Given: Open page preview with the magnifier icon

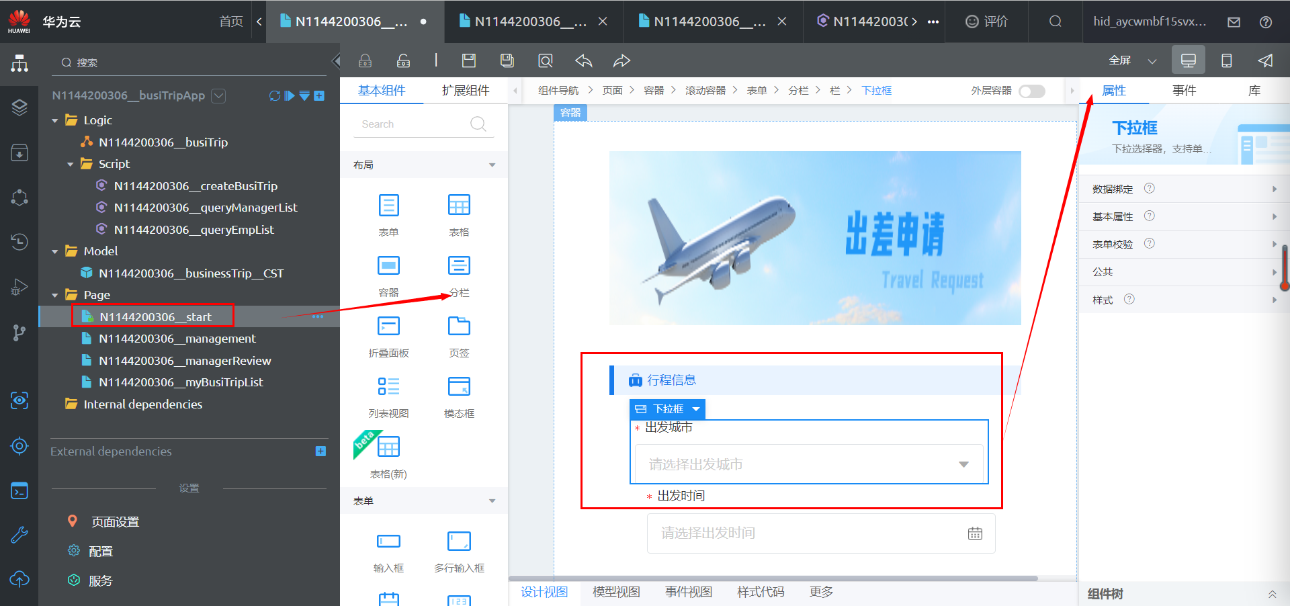Looking at the screenshot, I should click(545, 60).
